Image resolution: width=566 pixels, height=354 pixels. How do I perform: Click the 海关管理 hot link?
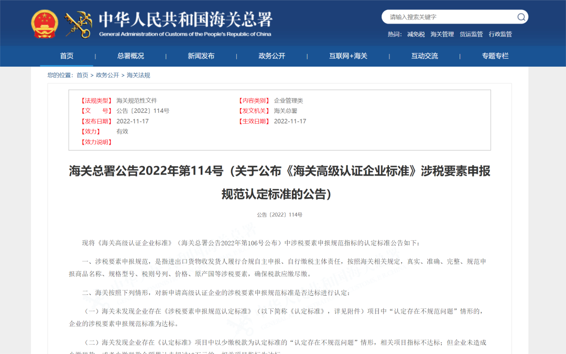click(442, 35)
